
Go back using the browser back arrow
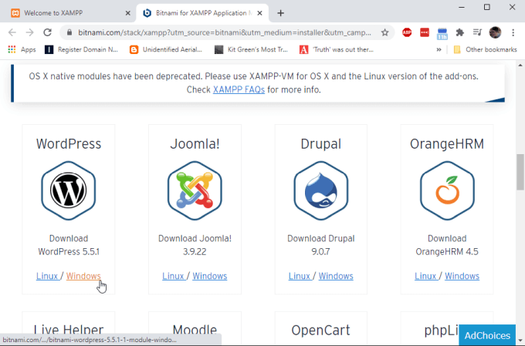pyautogui.click(x=12, y=32)
